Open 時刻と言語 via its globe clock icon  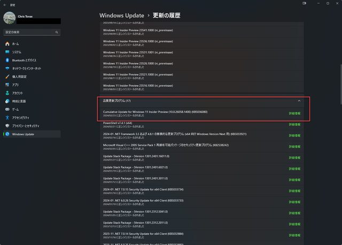[7, 101]
